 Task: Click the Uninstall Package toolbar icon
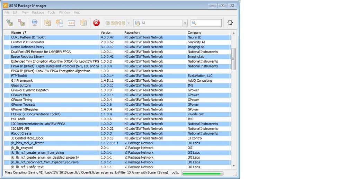point(21,23)
